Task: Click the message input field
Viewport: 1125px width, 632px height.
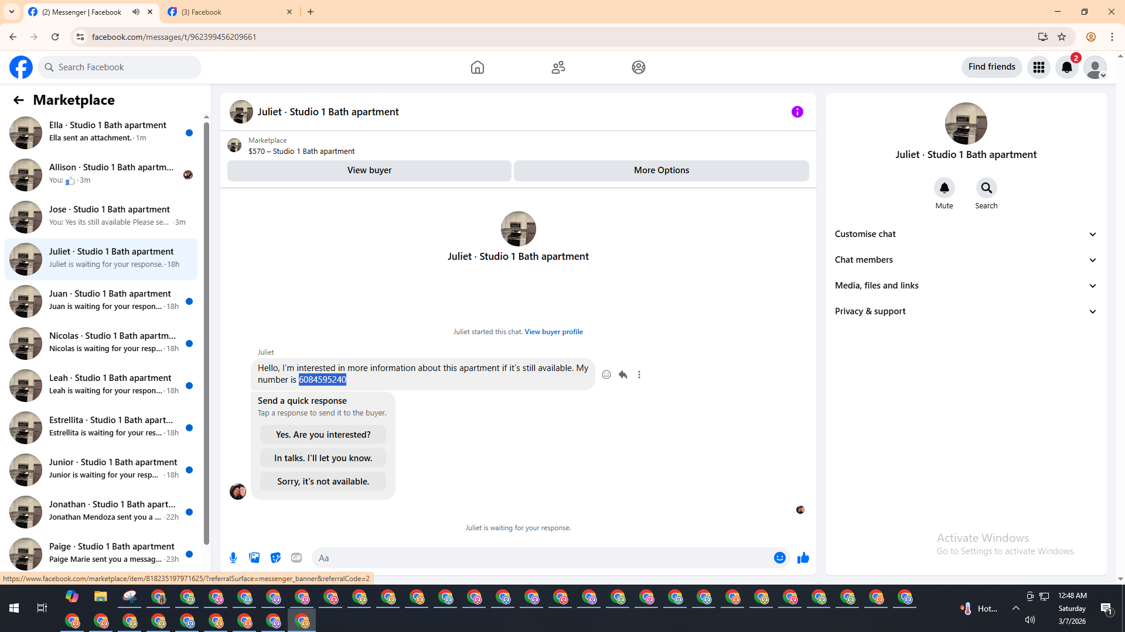Action: [542, 558]
